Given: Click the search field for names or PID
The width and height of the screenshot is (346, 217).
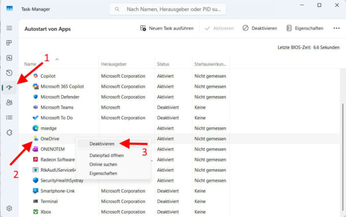Looking at the screenshot, I should pos(168,9).
